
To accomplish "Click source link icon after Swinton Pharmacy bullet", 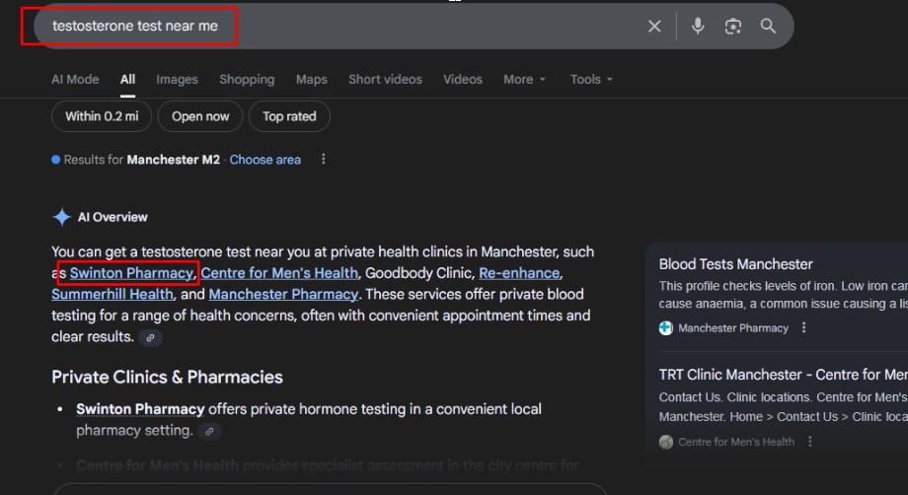I will click(208, 431).
